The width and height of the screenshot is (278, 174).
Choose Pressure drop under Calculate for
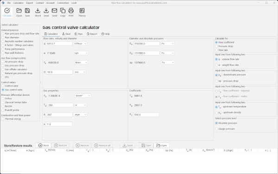click(x=224, y=46)
